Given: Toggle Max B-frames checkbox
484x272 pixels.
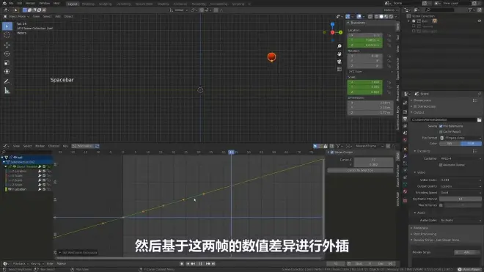Looking at the screenshot, I should click(441, 205).
